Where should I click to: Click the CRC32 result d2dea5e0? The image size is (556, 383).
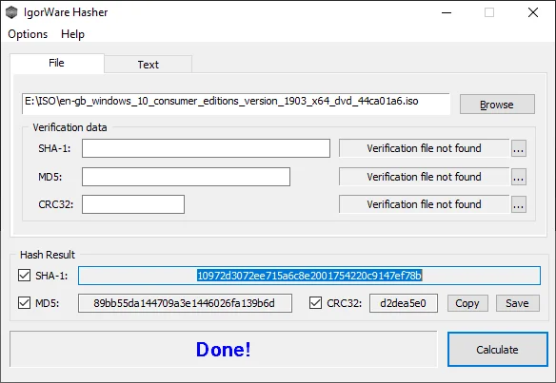pyautogui.click(x=403, y=303)
